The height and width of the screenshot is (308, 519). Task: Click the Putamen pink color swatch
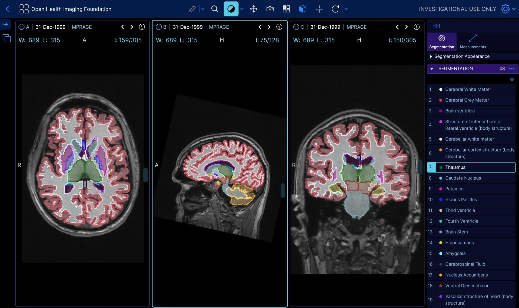click(x=441, y=189)
